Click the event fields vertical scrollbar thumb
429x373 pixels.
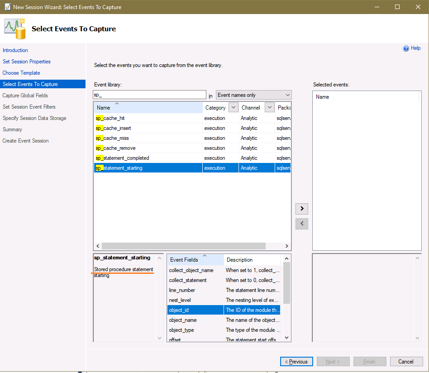[286, 283]
